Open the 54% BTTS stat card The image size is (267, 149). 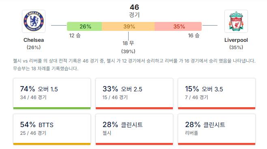(x=52, y=130)
